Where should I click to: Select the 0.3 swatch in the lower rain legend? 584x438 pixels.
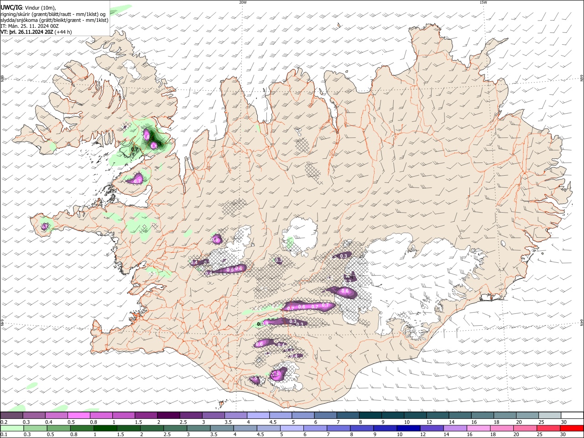click(35, 428)
